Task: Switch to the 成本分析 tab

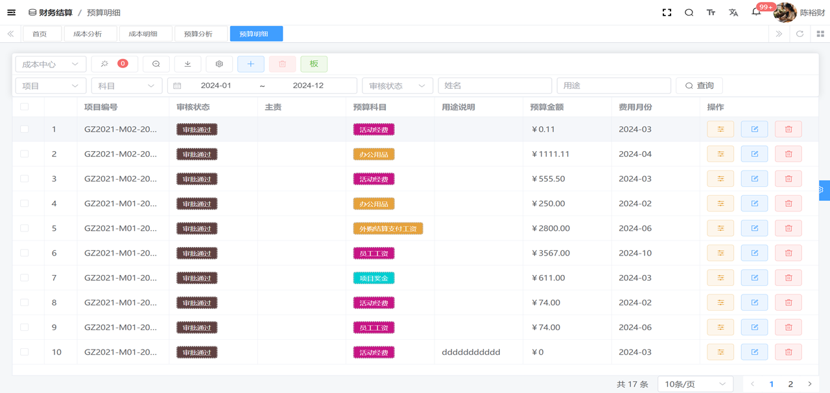Action: coord(88,34)
